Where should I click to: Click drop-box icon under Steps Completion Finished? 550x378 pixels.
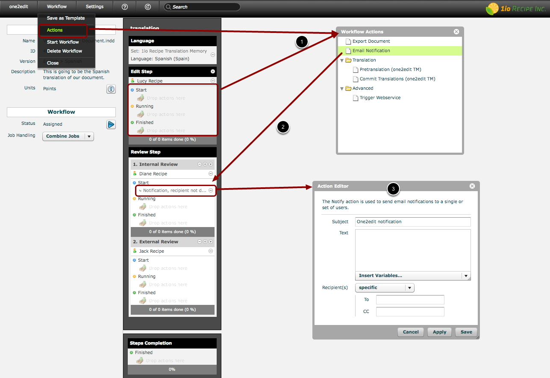pyautogui.click(x=140, y=360)
